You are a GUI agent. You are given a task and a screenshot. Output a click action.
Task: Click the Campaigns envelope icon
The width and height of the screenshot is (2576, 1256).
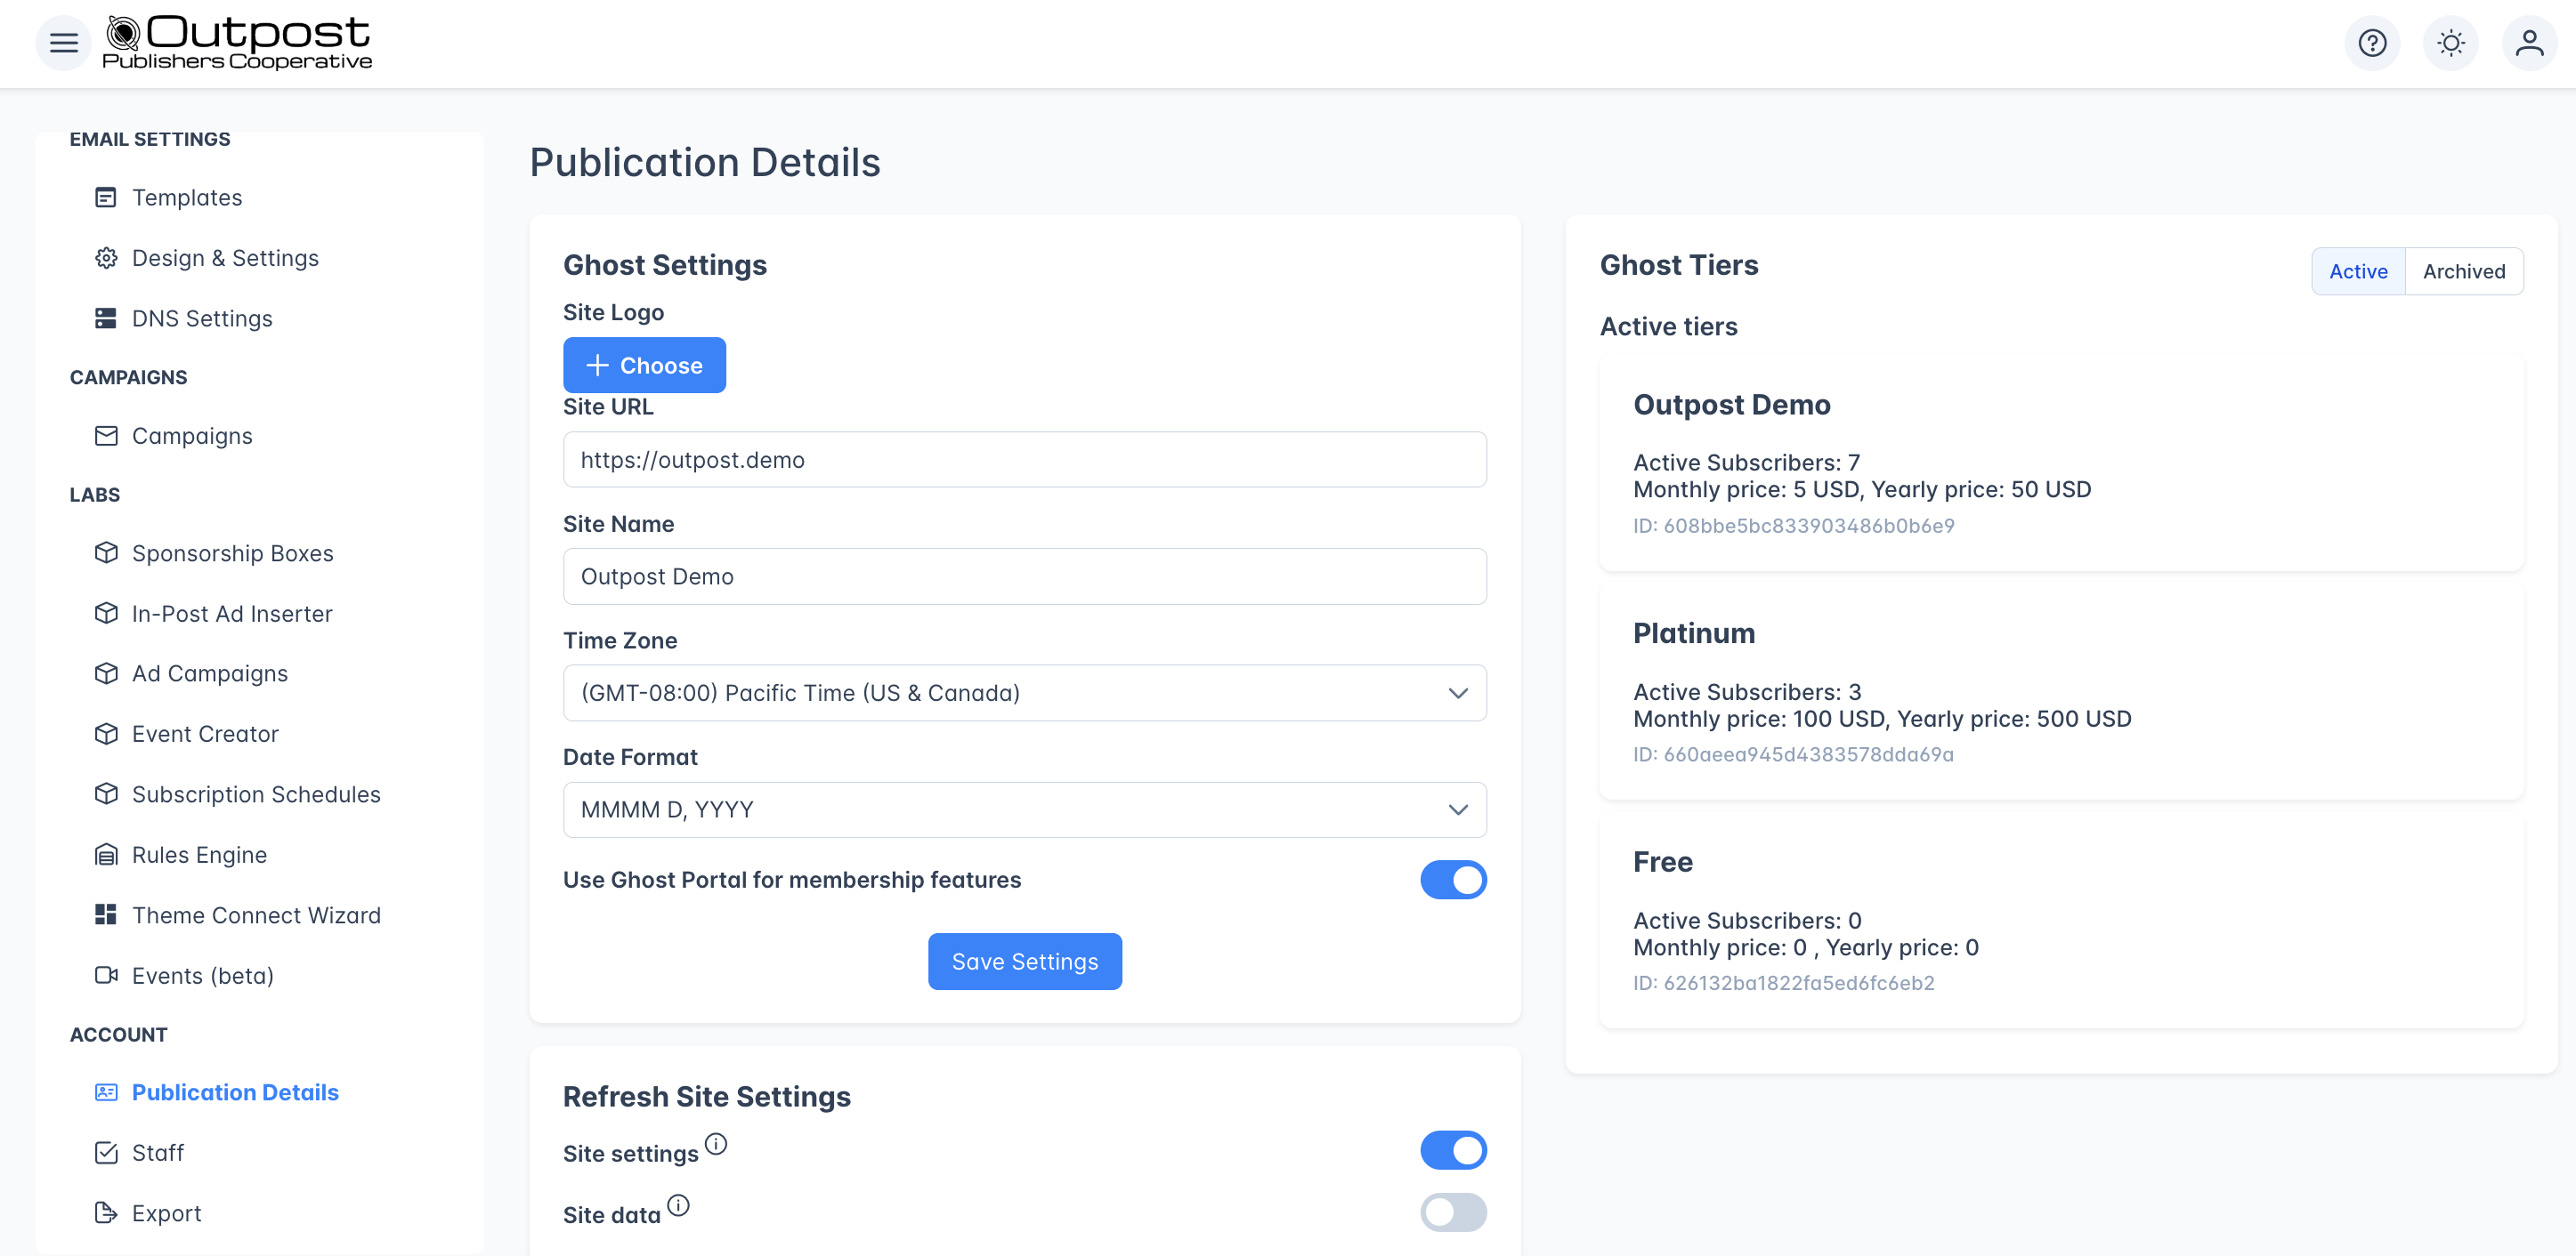106,437
